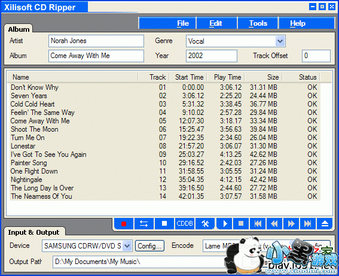Start ripping with the red record button
The width and height of the screenshot is (339, 276).
(x=124, y=223)
